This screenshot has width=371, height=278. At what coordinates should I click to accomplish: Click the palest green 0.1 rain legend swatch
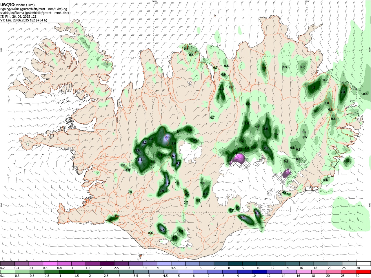(x=8, y=272)
